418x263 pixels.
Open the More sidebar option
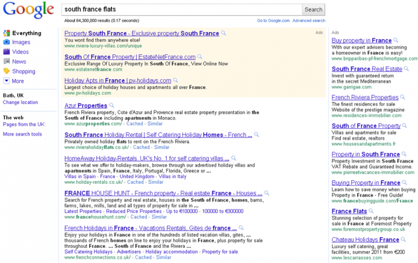(x=18, y=81)
